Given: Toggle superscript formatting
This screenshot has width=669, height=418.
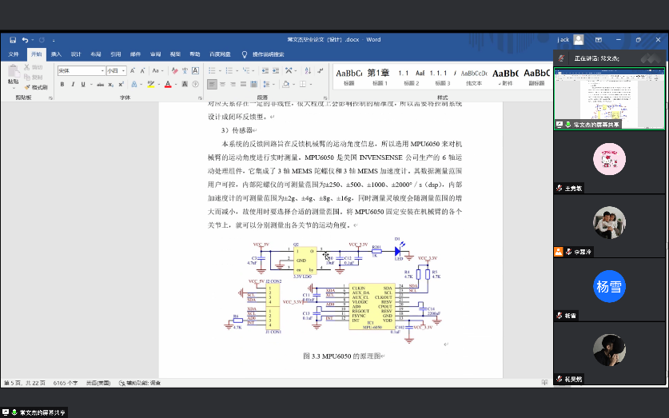Looking at the screenshot, I should pyautogui.click(x=121, y=85).
